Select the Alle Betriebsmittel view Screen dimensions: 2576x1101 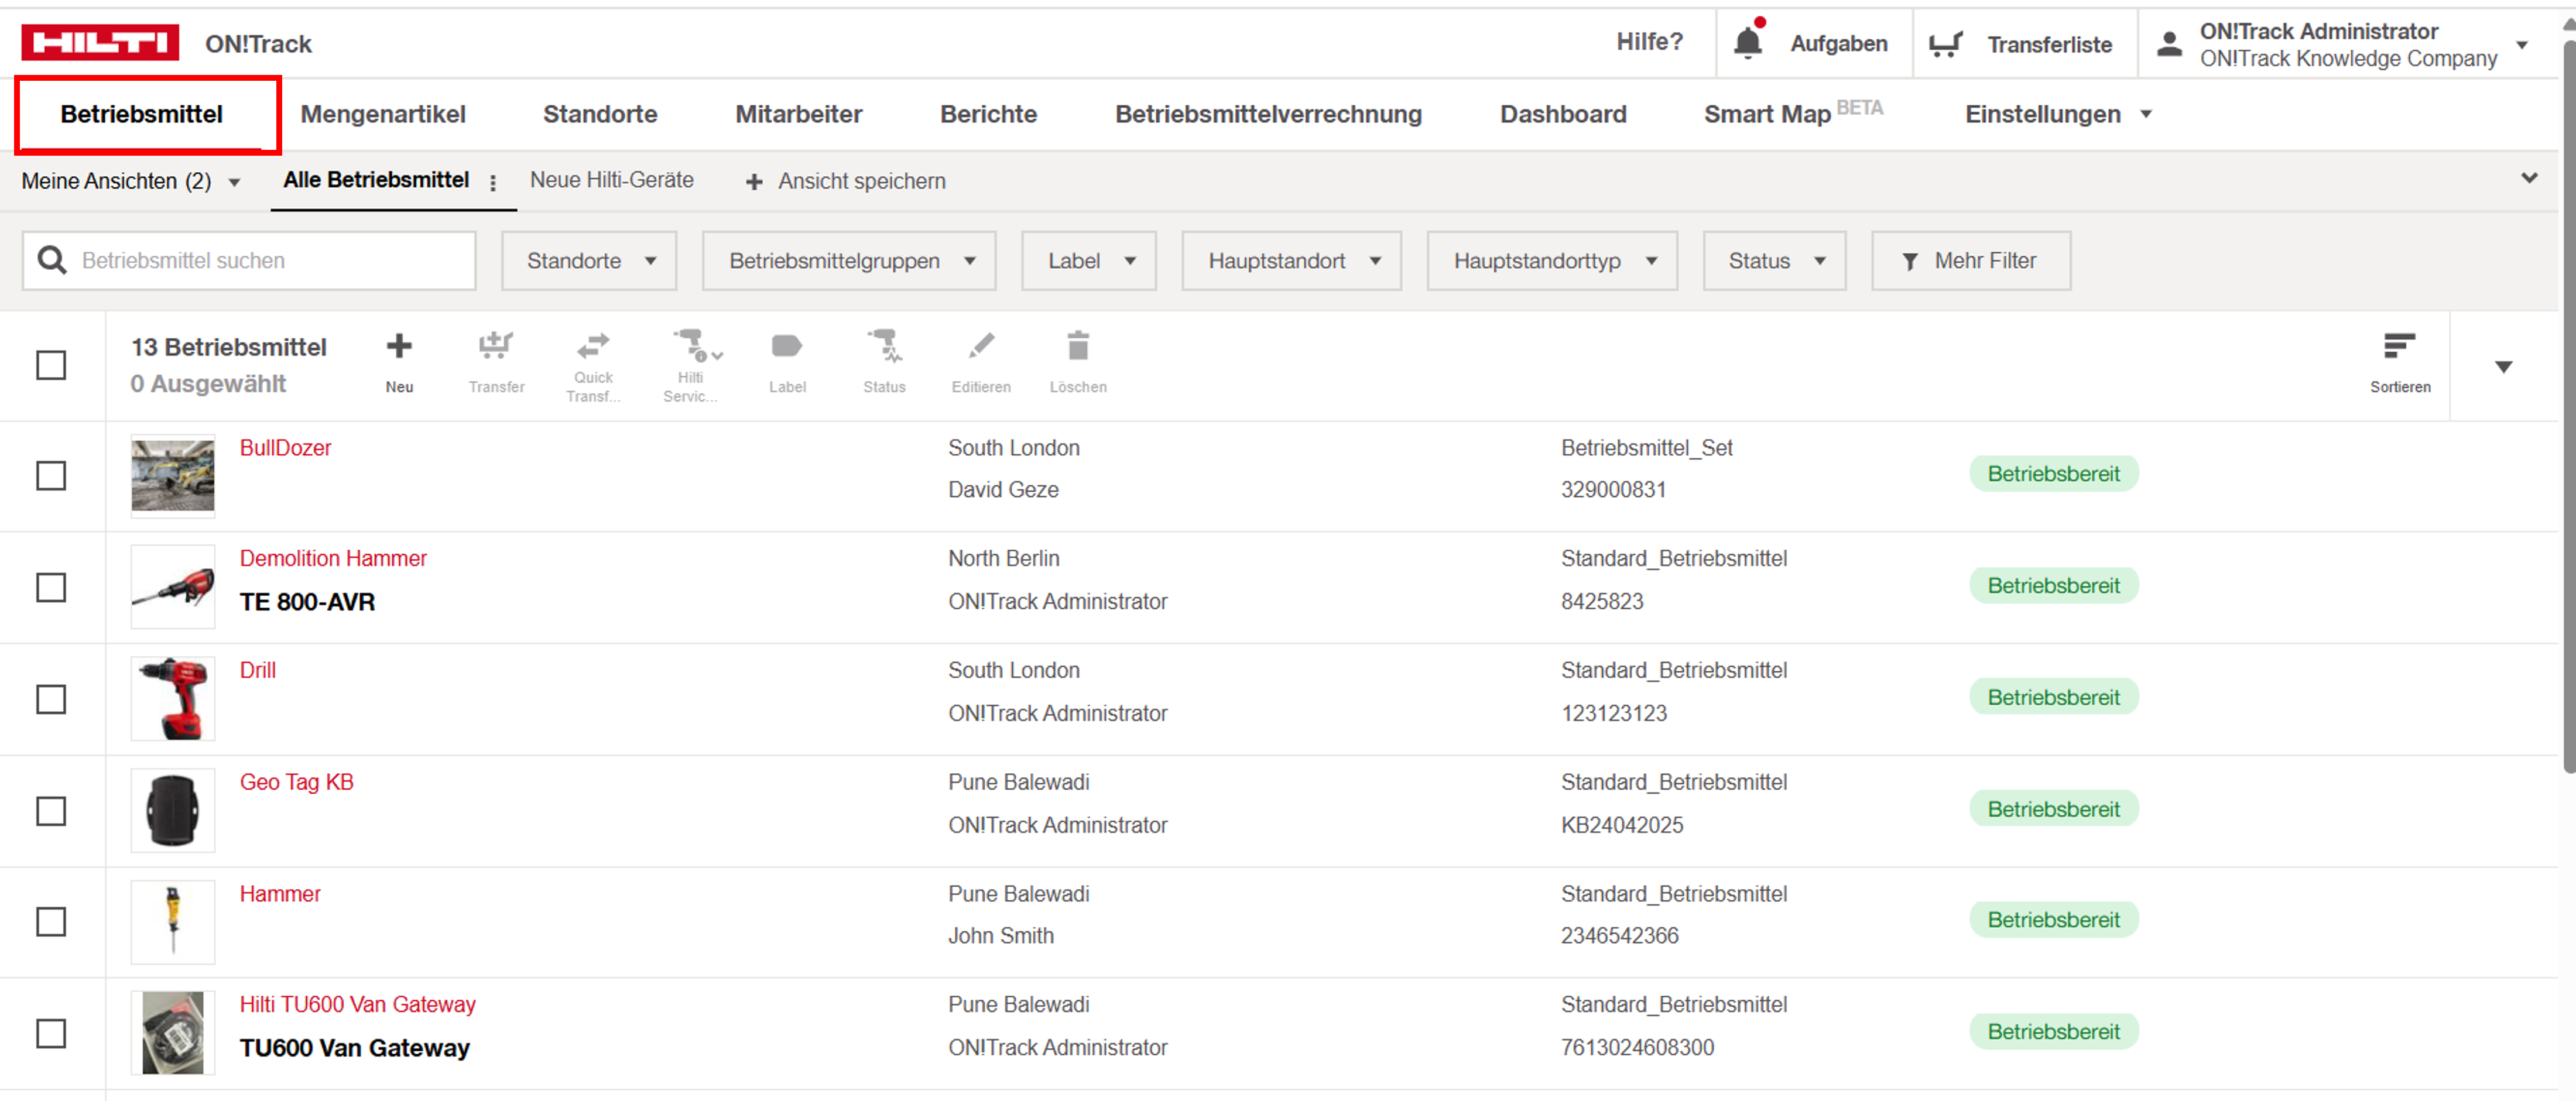376,180
